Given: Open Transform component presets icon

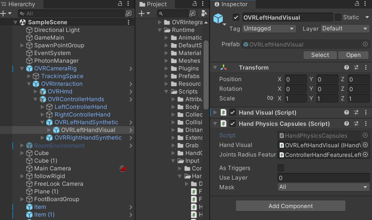Looking at the screenshot, I should point(356,68).
